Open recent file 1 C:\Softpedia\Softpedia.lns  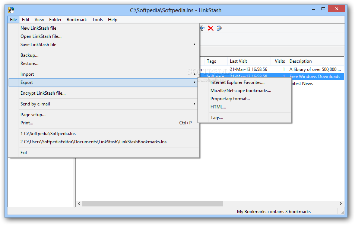(104, 134)
